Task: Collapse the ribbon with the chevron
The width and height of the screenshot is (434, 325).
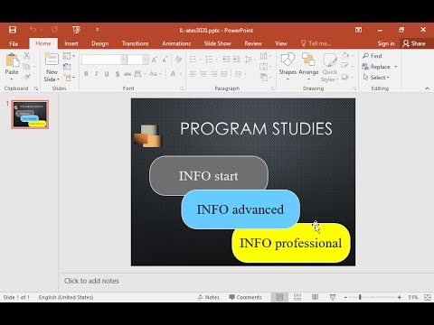Action: point(427,88)
